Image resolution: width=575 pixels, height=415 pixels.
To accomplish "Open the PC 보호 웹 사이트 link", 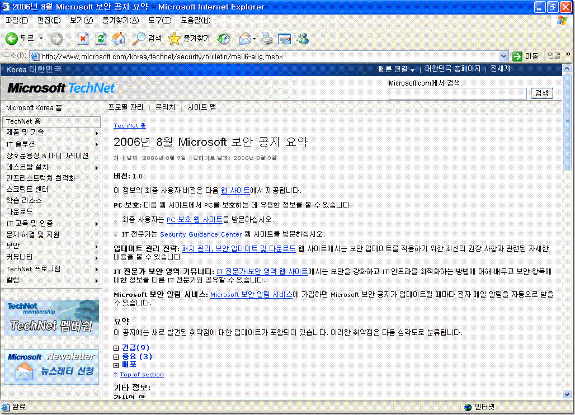I will point(194,220).
